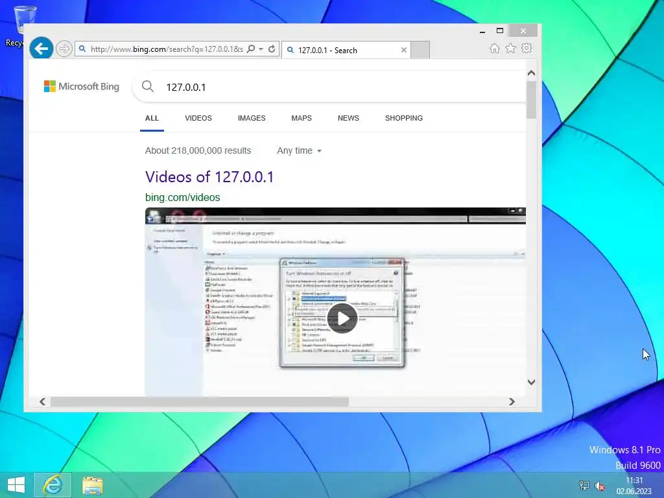
Task: Open the bing.com/videos link
Action: click(x=182, y=197)
